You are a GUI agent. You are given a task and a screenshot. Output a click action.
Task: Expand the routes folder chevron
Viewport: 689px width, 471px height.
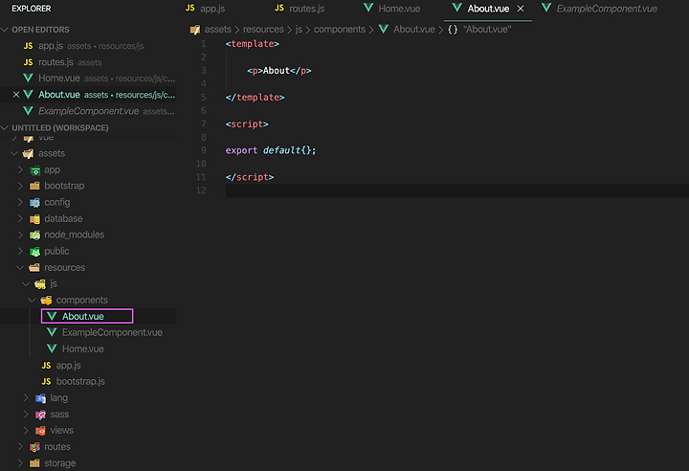coord(20,447)
